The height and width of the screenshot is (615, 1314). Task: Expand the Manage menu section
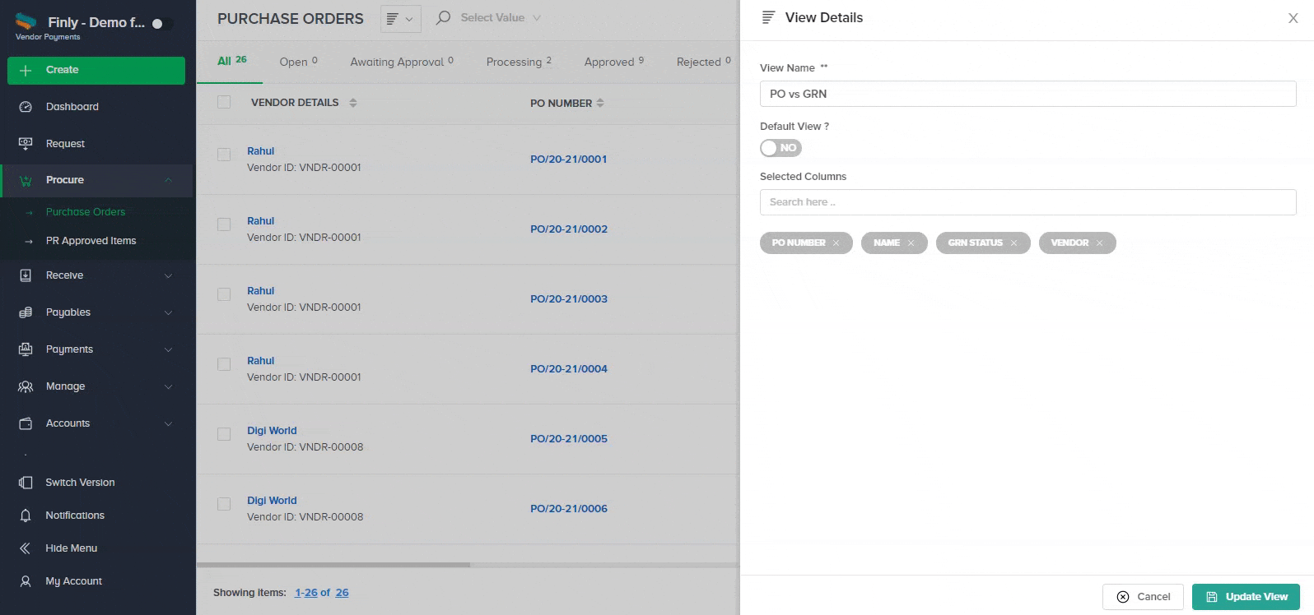point(168,386)
